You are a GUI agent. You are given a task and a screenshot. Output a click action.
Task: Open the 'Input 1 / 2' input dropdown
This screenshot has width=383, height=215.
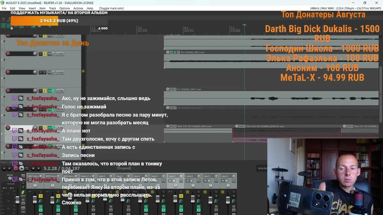88,176
